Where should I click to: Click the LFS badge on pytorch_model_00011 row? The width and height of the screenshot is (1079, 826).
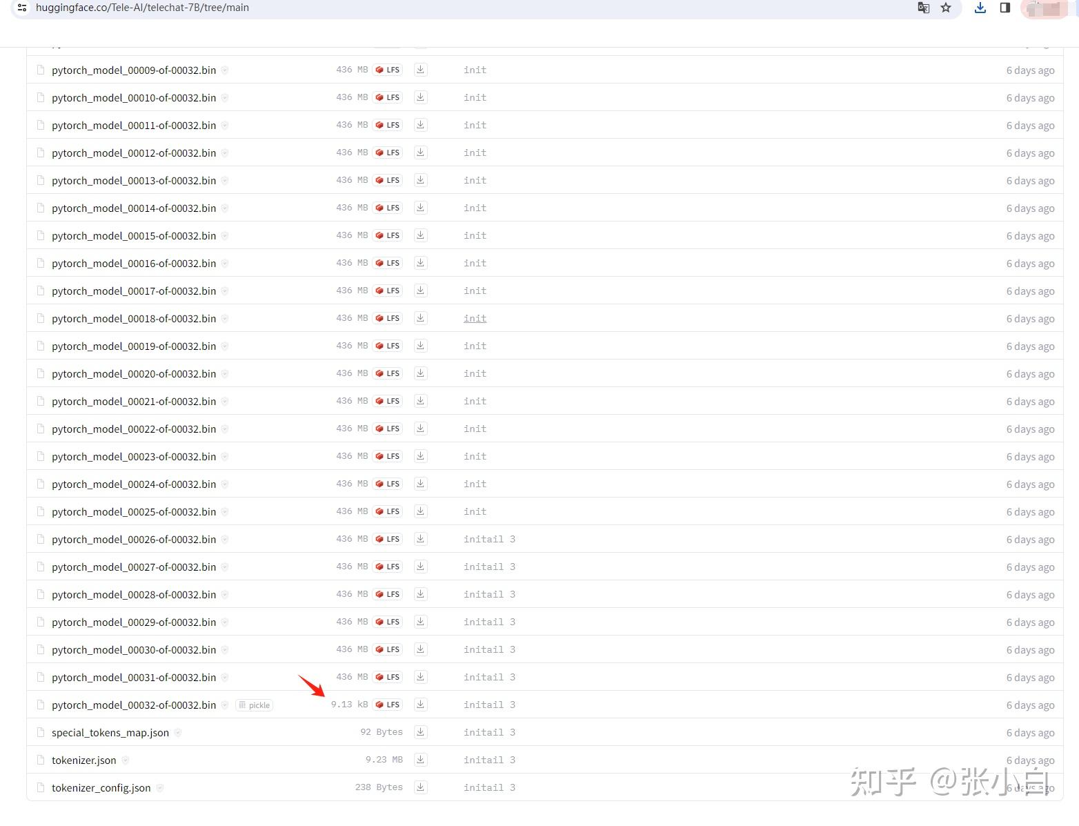pyautogui.click(x=388, y=125)
